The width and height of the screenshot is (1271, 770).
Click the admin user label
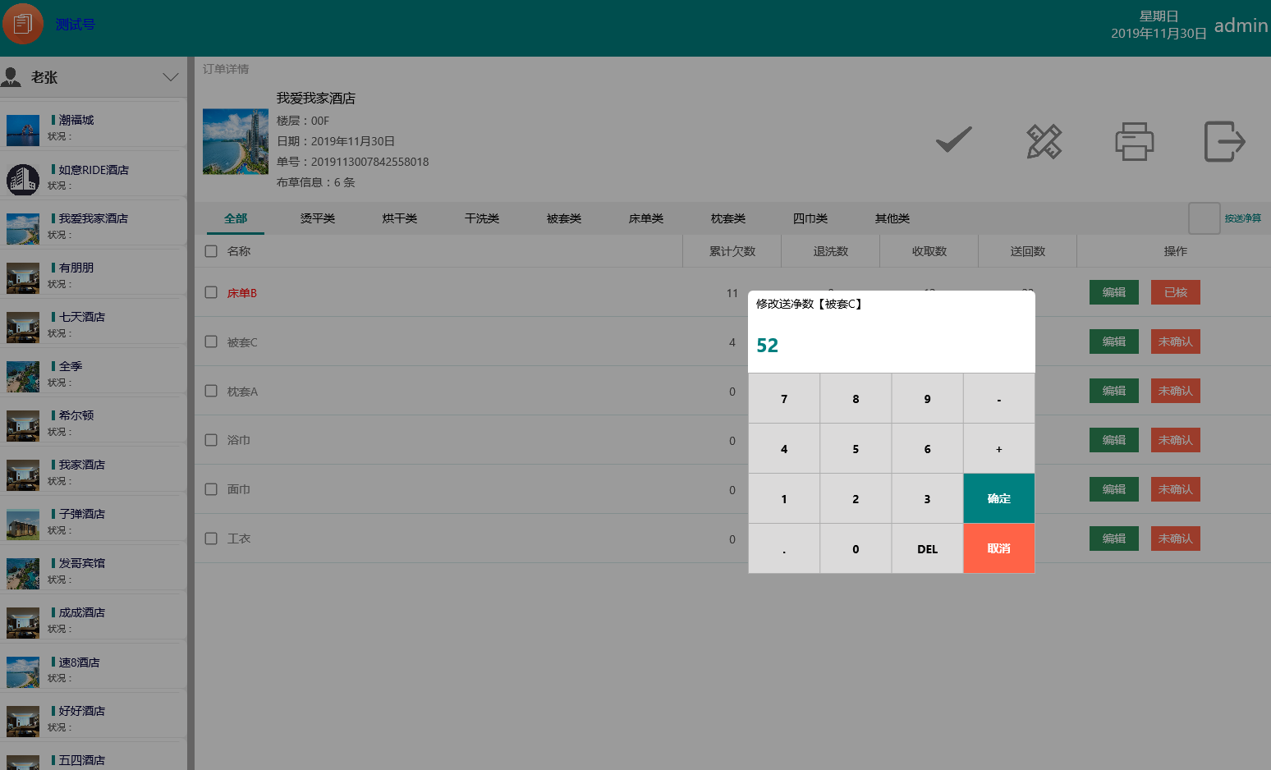coord(1241,25)
